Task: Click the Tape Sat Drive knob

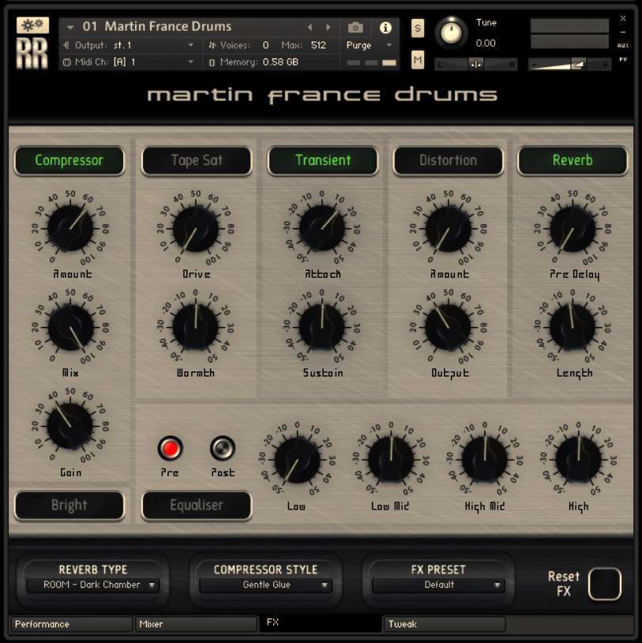Action: coord(196,228)
